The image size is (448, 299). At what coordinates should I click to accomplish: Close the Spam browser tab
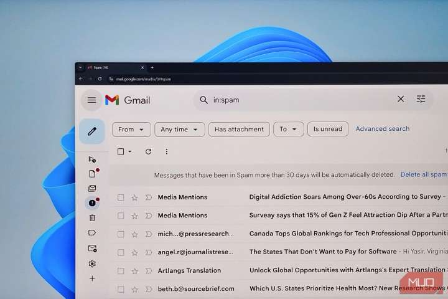click(142, 67)
